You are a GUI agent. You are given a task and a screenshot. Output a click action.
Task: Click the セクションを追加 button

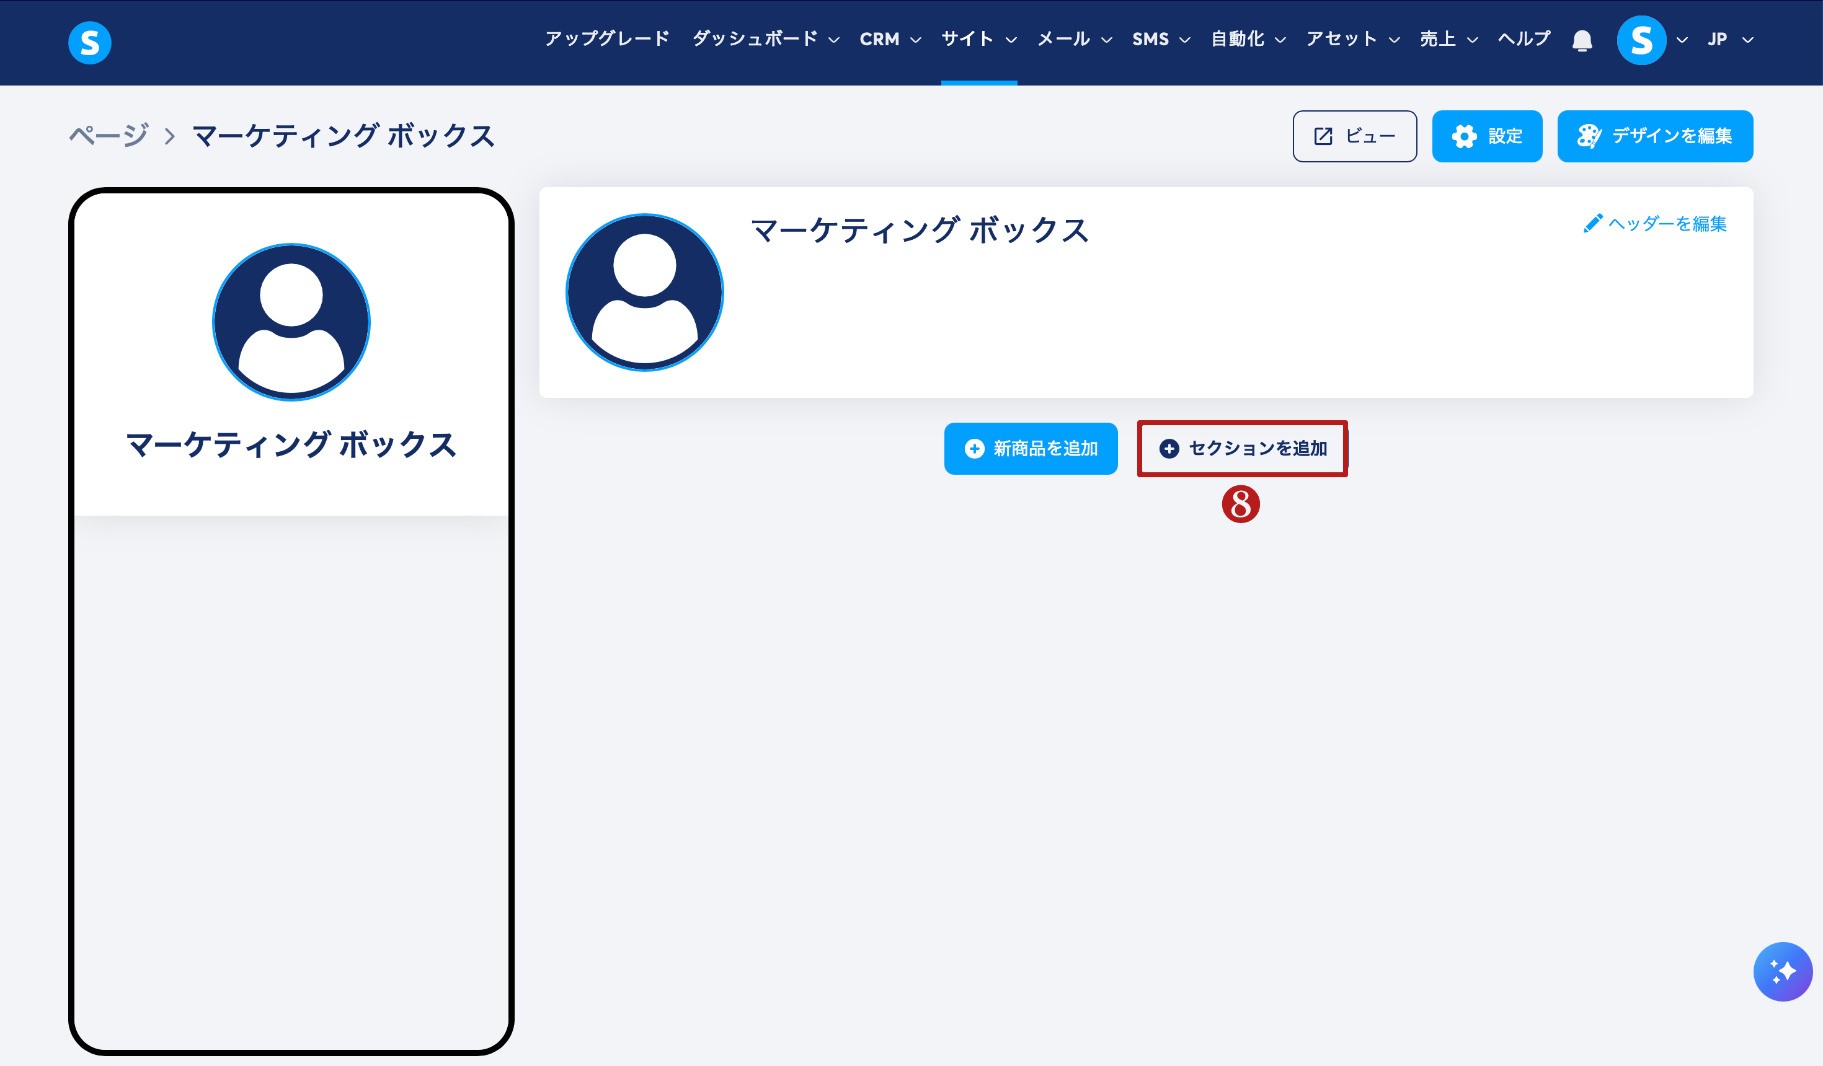1241,448
